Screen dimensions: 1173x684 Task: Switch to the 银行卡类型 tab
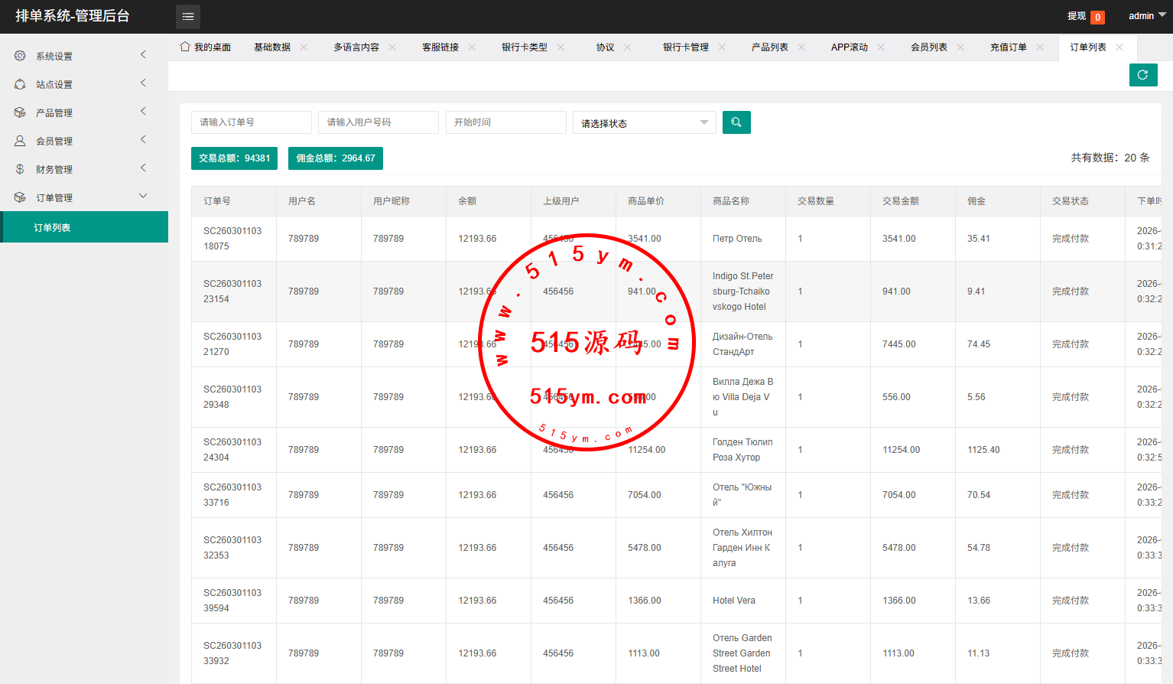coord(524,47)
